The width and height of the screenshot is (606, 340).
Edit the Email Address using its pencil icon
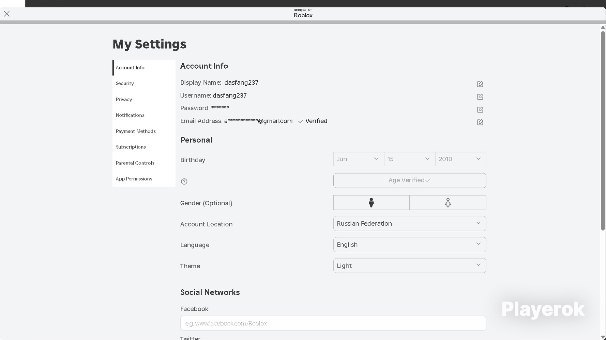480,122
